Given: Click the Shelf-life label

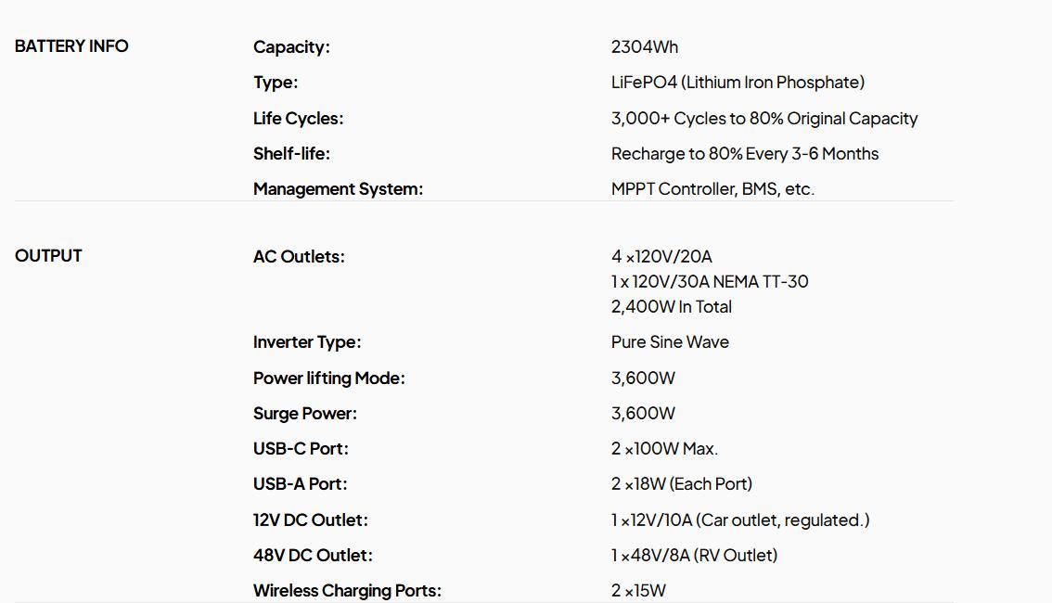Looking at the screenshot, I should tap(291, 154).
